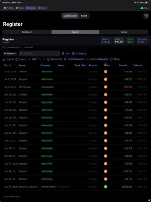The image size is (151, 202).
Task: Click the Amount column header
Action: coord(122,65)
